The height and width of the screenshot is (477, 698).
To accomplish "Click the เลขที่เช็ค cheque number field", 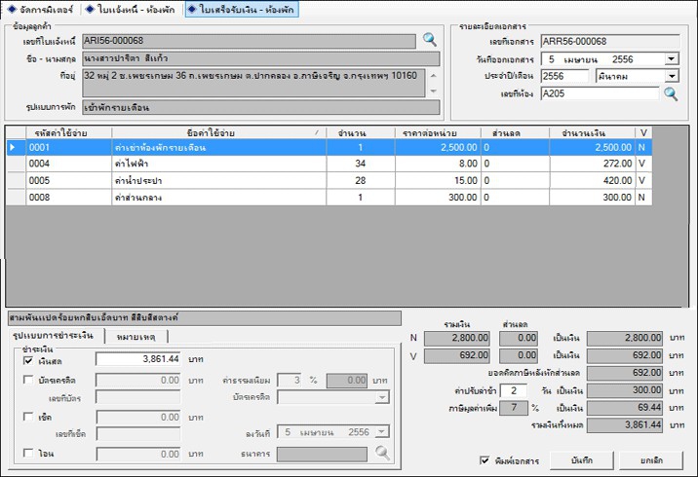I will pyautogui.click(x=138, y=433).
